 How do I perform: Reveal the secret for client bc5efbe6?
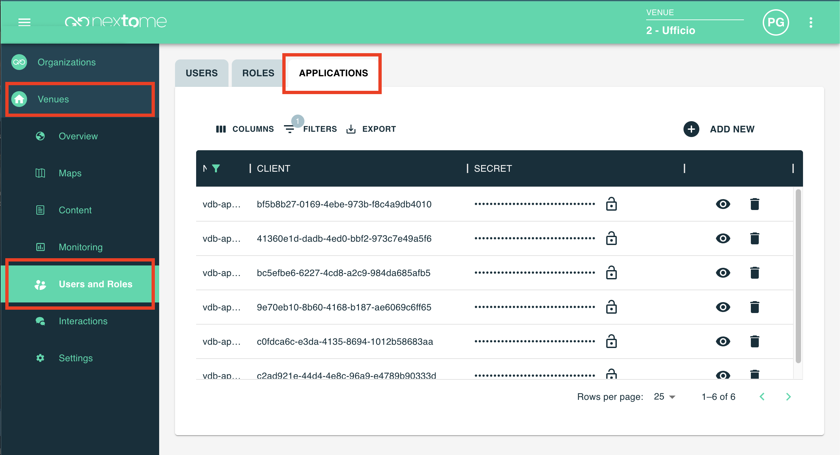pyautogui.click(x=723, y=273)
